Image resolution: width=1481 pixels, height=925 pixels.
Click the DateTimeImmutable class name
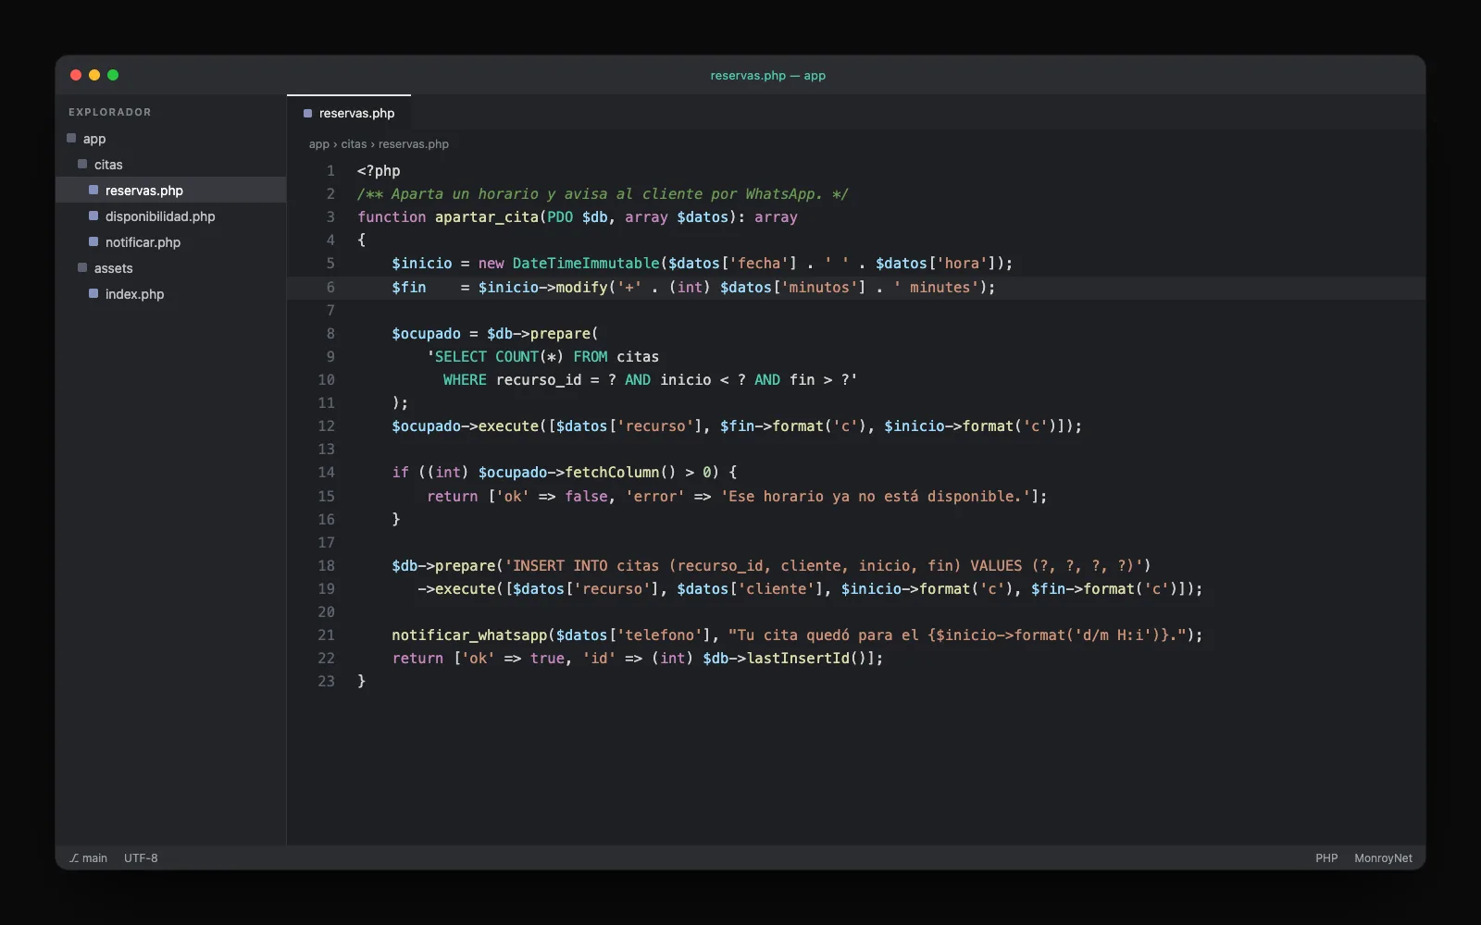point(586,263)
